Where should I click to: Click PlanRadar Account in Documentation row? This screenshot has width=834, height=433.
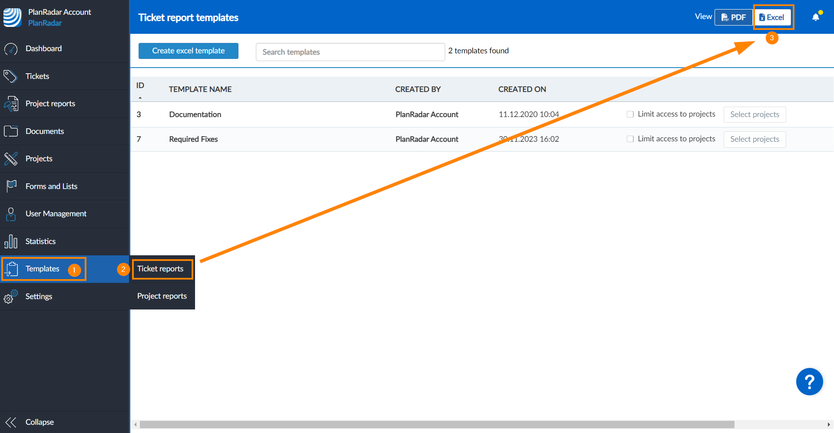coord(427,114)
